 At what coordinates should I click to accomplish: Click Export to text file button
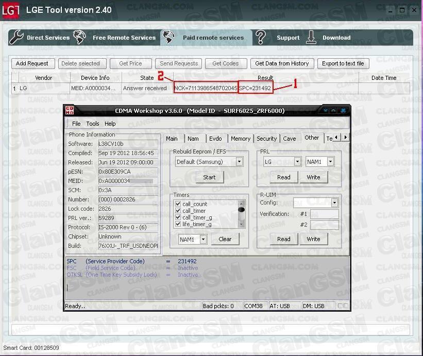[343, 64]
